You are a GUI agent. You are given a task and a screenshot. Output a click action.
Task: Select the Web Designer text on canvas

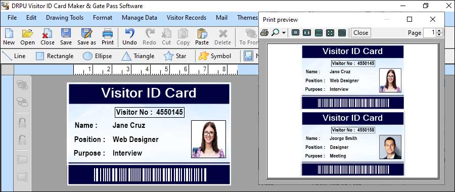pos(135,139)
